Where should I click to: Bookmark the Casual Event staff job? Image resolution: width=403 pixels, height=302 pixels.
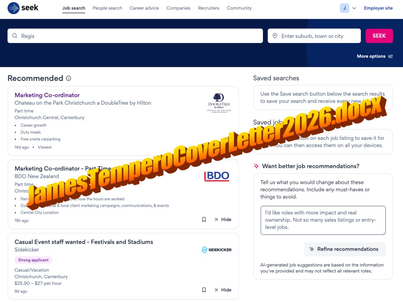pos(204,290)
